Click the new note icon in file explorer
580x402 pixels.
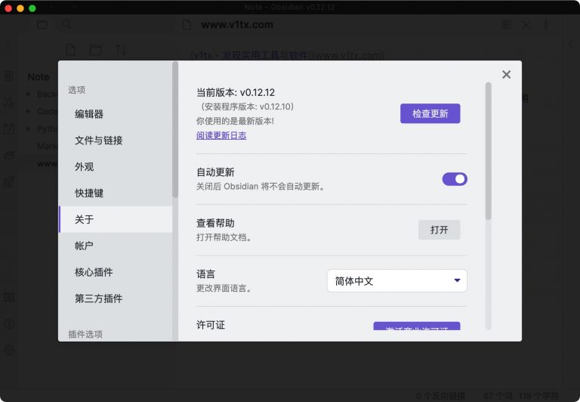(x=71, y=49)
